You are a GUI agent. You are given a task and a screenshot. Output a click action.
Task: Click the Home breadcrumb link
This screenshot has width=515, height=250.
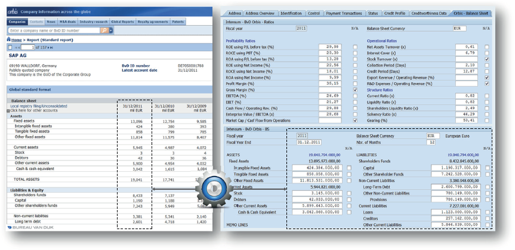17,40
